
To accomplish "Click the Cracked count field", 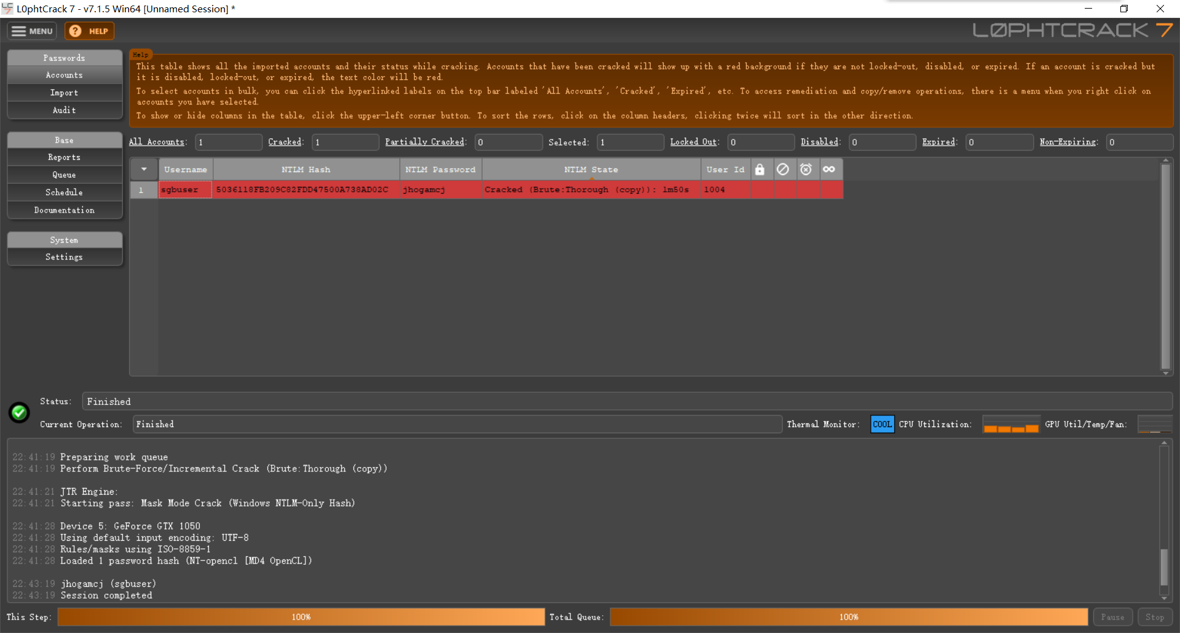I will 345,142.
